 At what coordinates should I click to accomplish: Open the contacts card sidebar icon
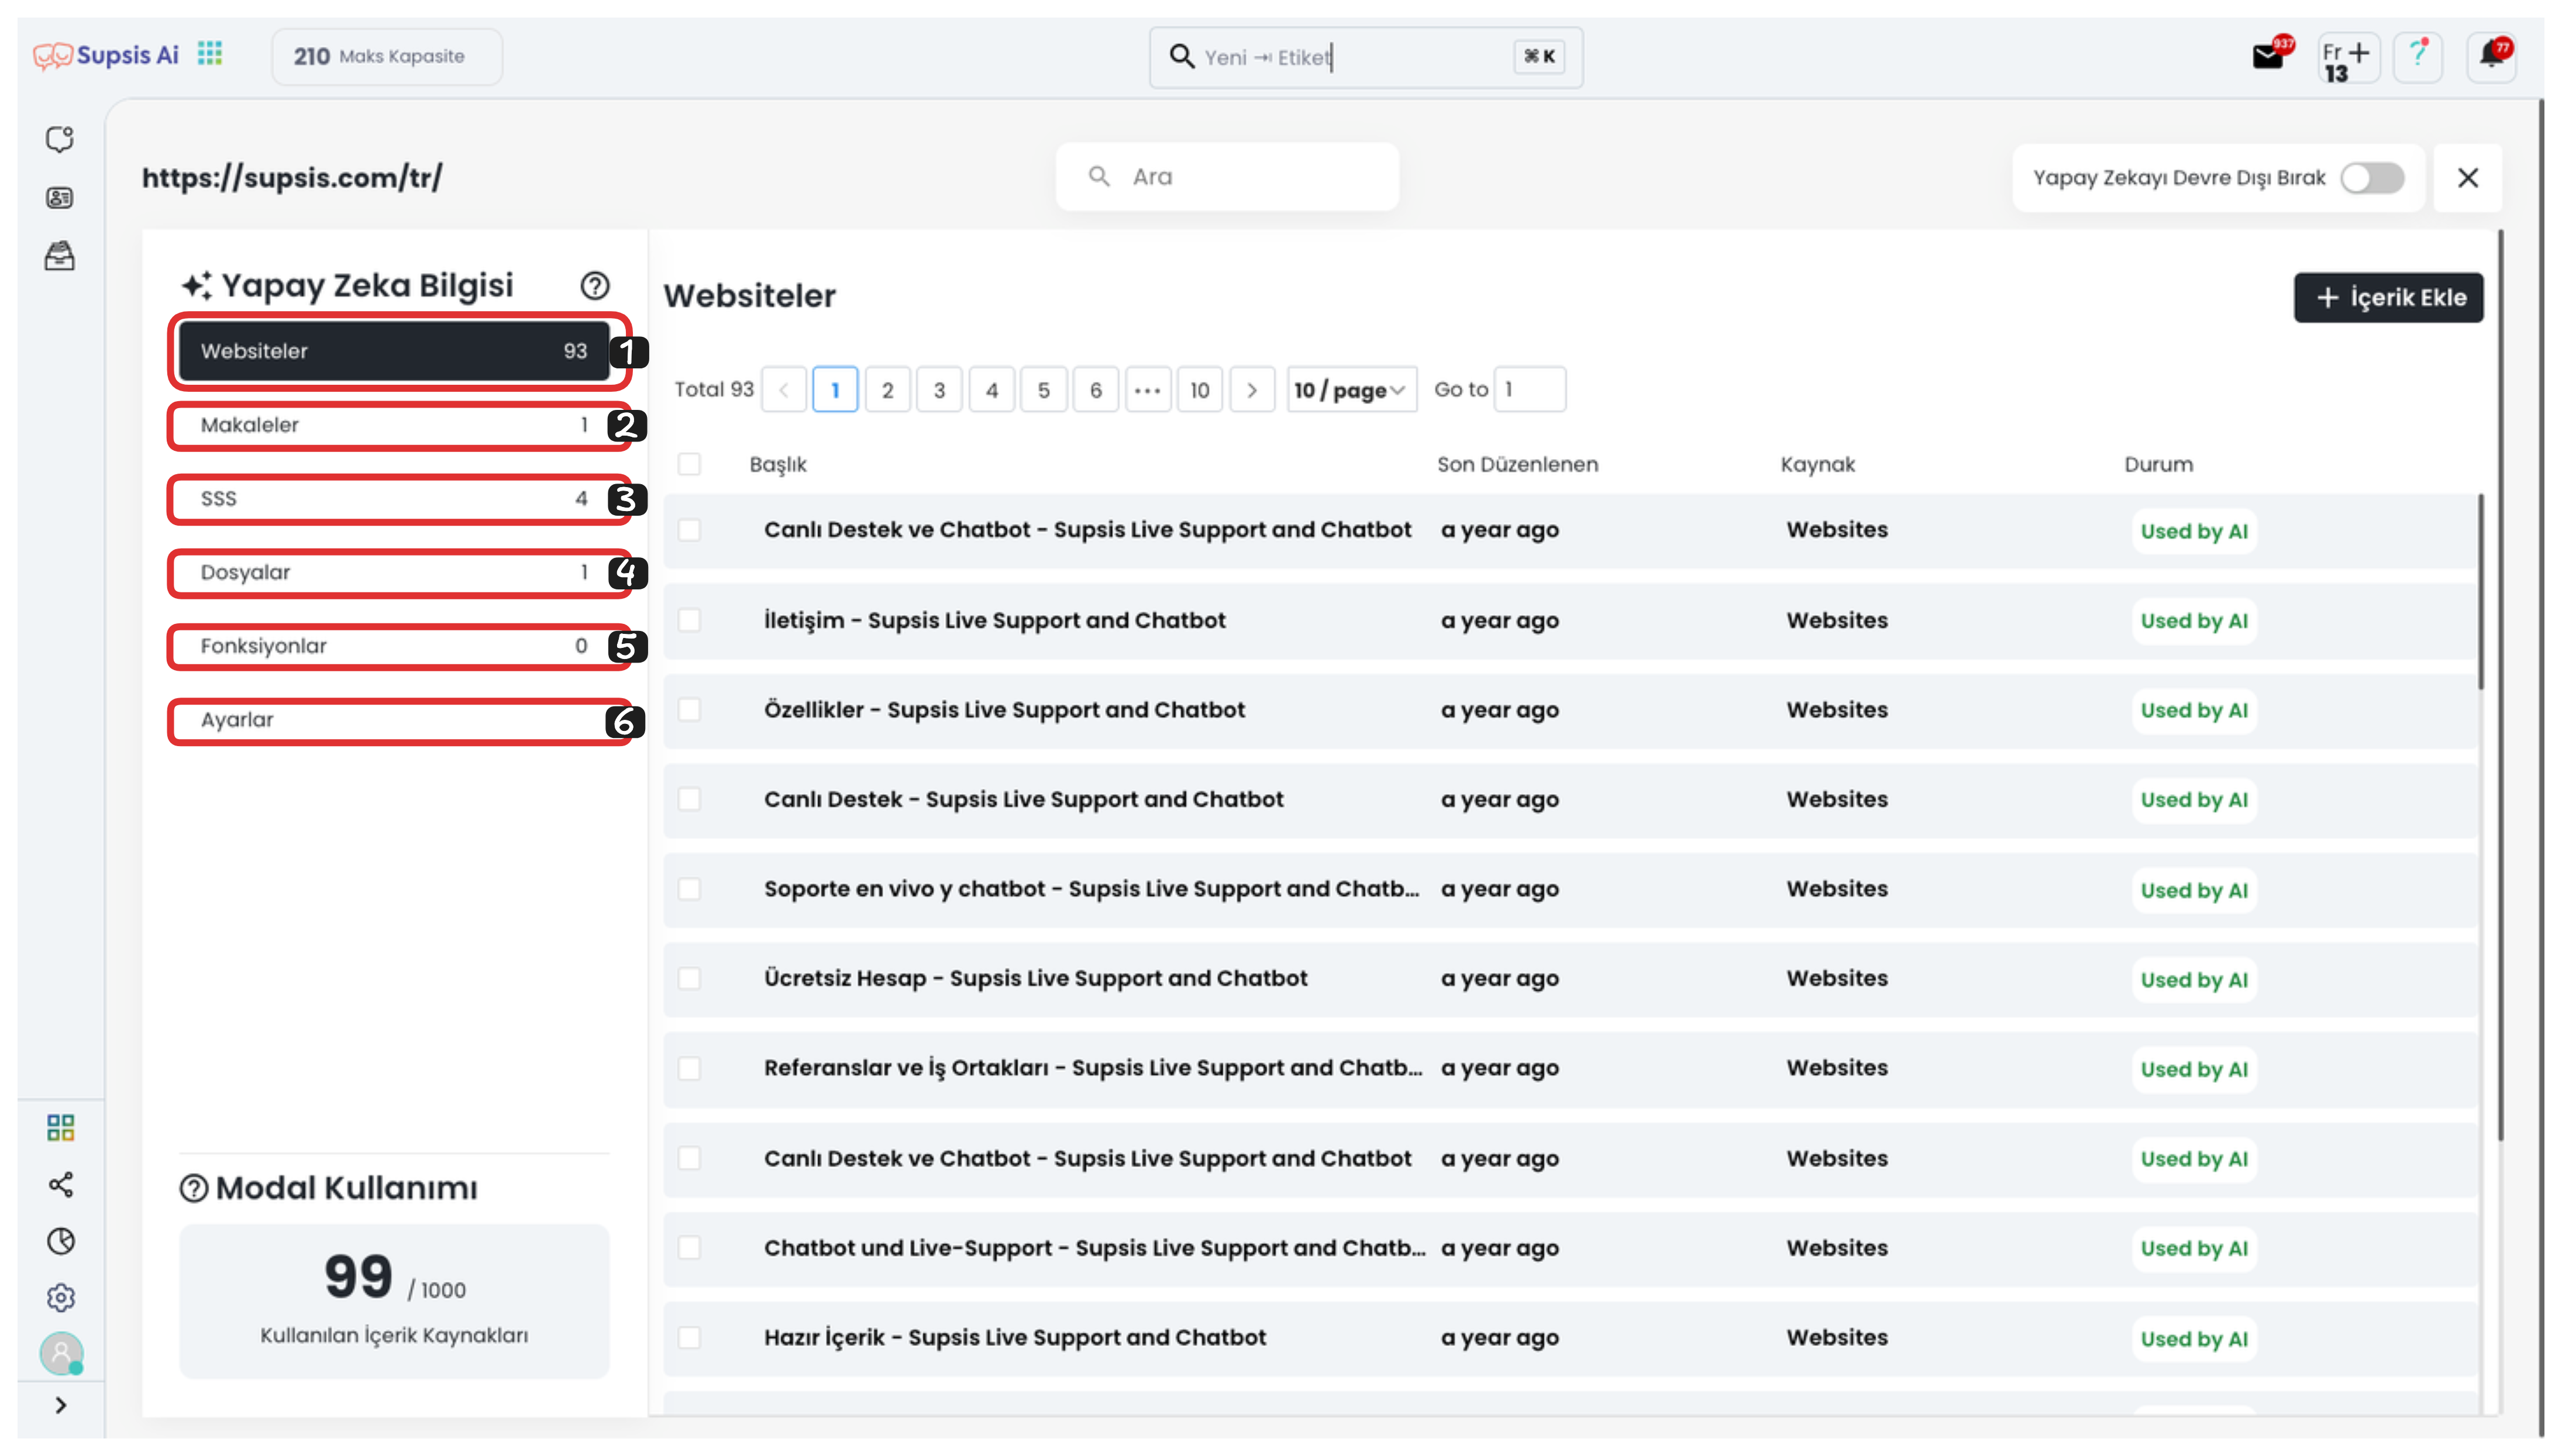60,198
